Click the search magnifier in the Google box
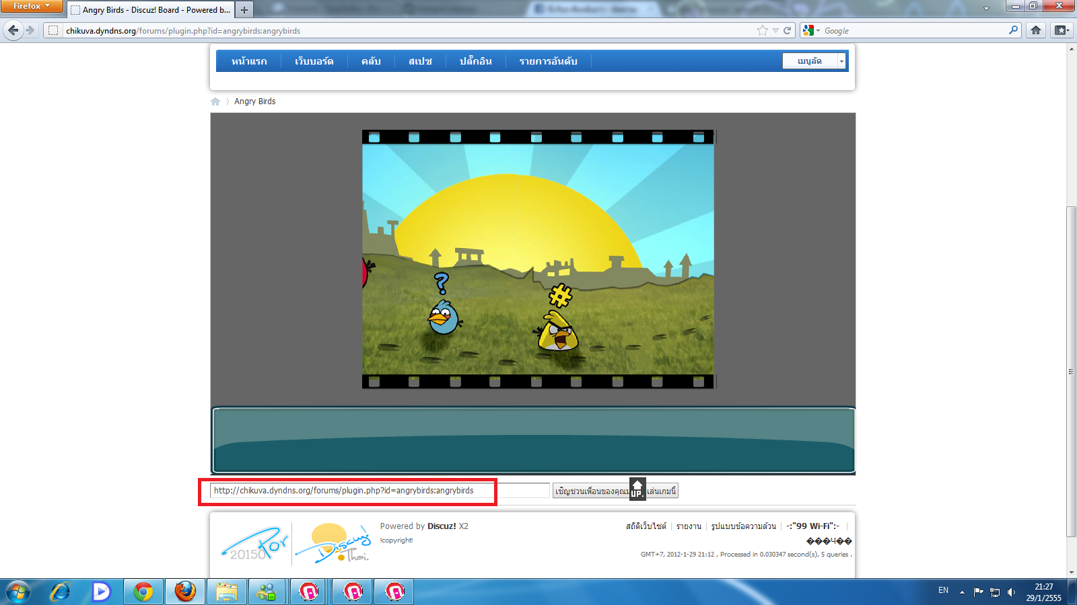Screen dimensions: 1077x605 (x=1013, y=30)
